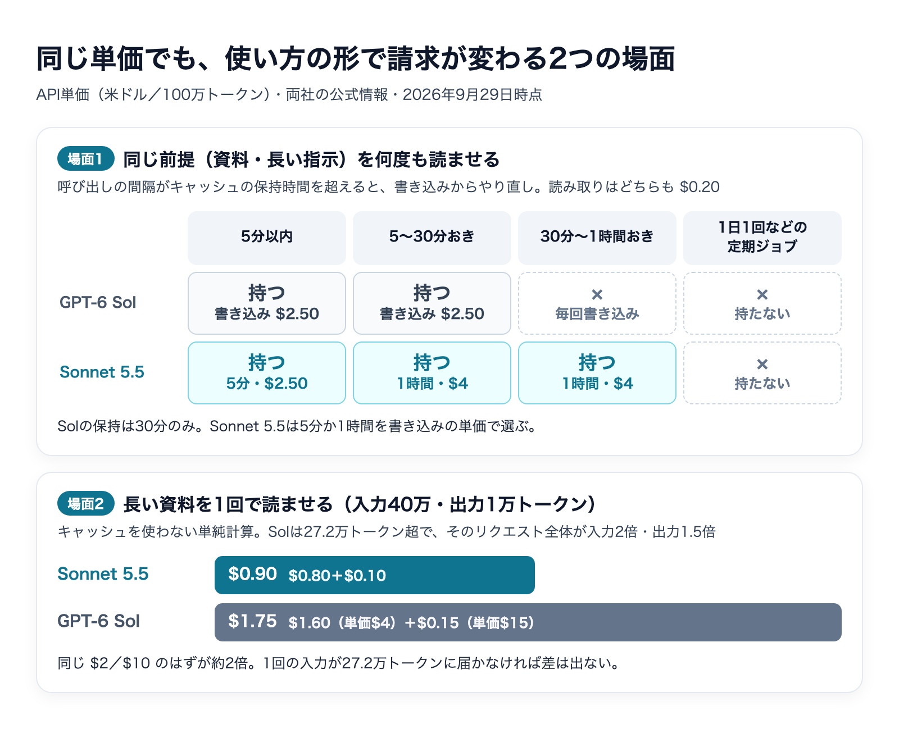Click the 場面2 badge
Screen dimensions: 899x747
(86, 504)
